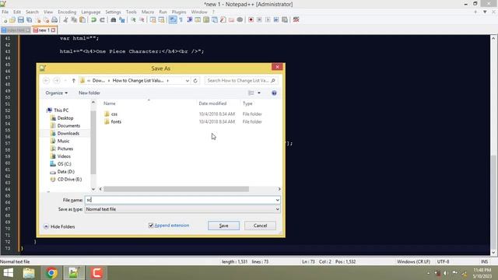Click the Date modified column header

click(x=212, y=103)
